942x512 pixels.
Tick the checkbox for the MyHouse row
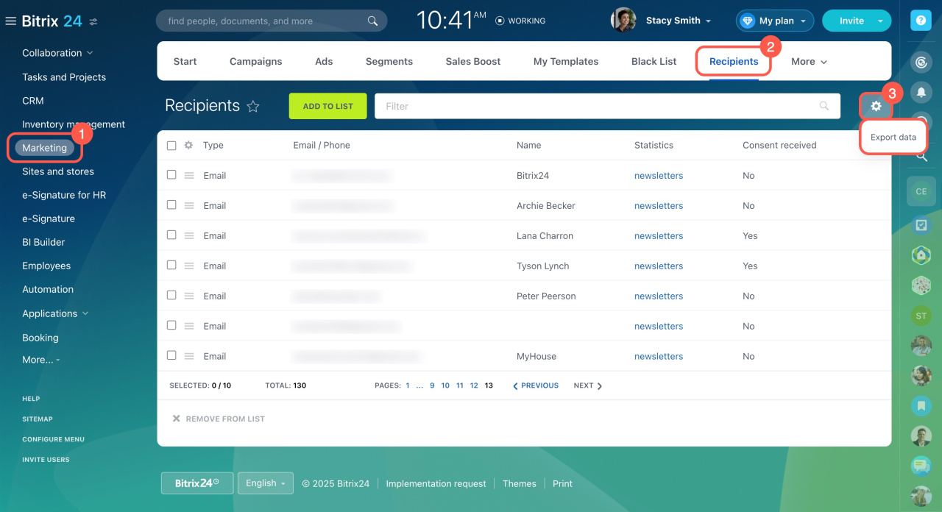coord(171,356)
